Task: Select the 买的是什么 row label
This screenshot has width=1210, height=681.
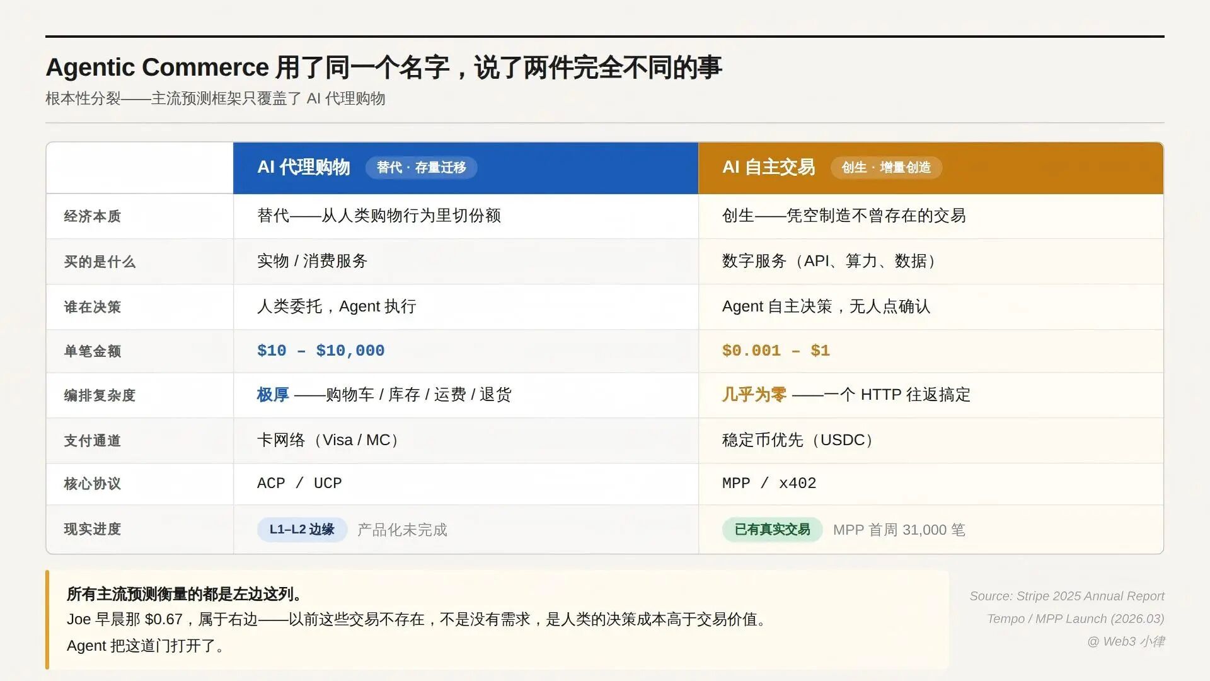Action: [x=100, y=262]
